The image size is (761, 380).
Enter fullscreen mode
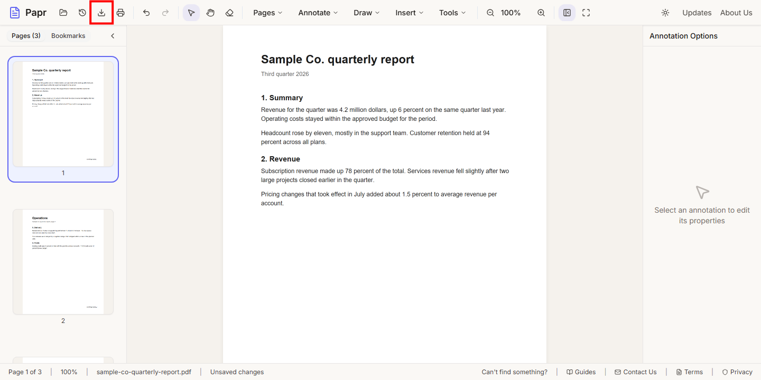pos(586,13)
